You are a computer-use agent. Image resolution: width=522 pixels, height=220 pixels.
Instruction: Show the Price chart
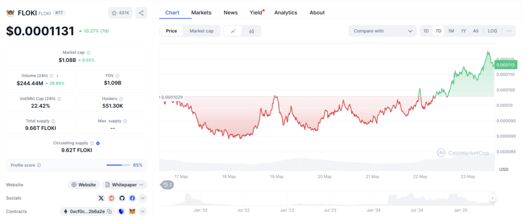171,31
